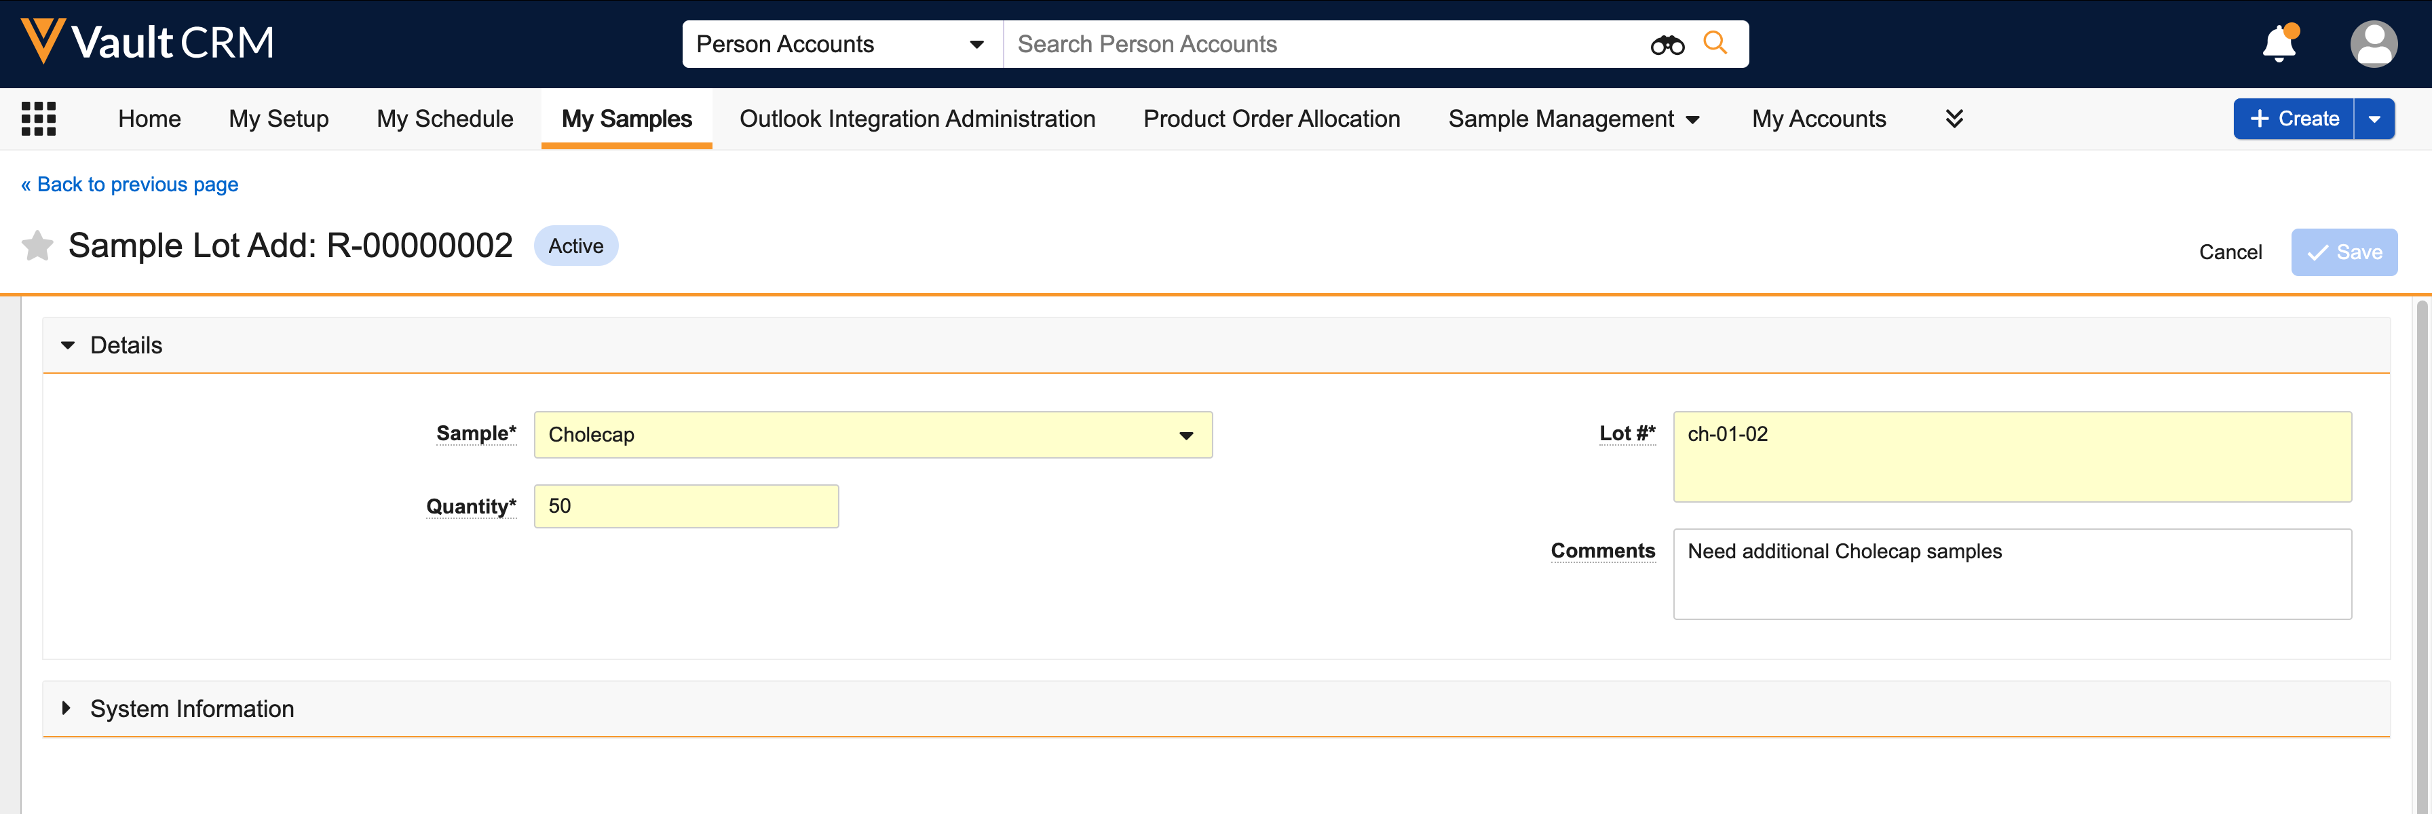The image size is (2432, 814).
Task: Switch to the My Schedule tab
Action: [x=444, y=119]
